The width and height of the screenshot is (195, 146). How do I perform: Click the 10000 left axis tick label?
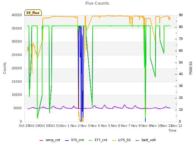pos(17,95)
